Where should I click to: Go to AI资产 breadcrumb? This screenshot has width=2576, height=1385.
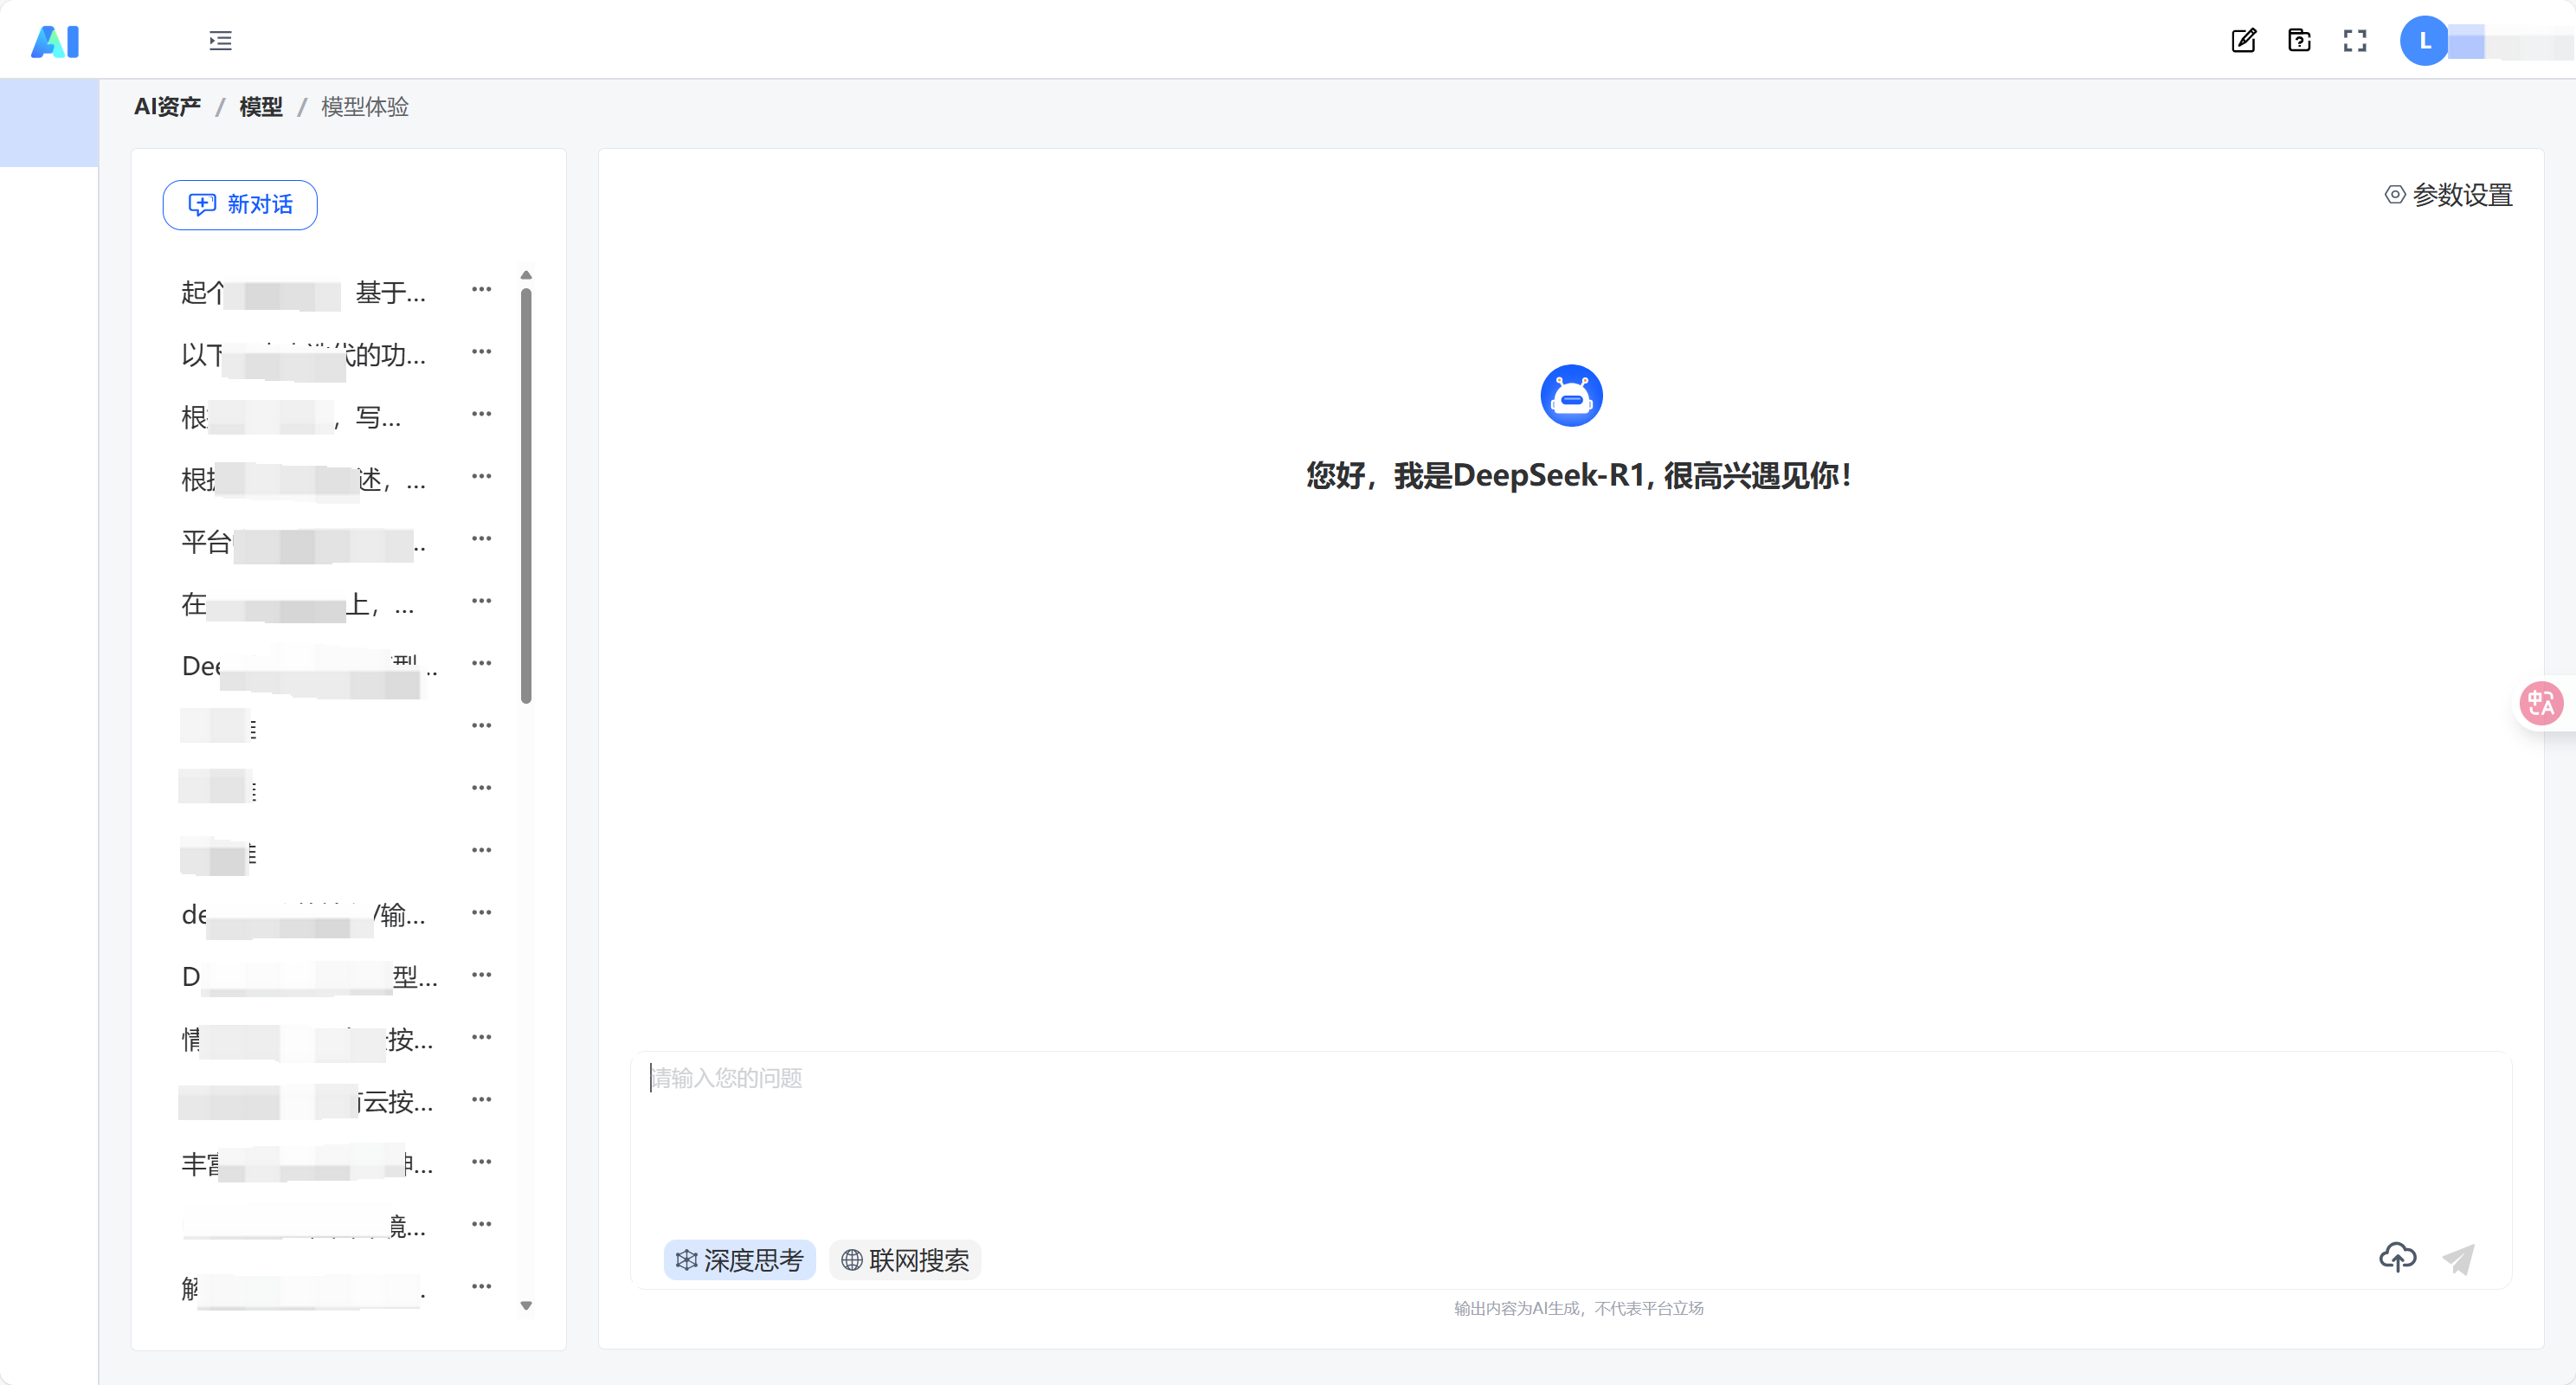point(168,107)
